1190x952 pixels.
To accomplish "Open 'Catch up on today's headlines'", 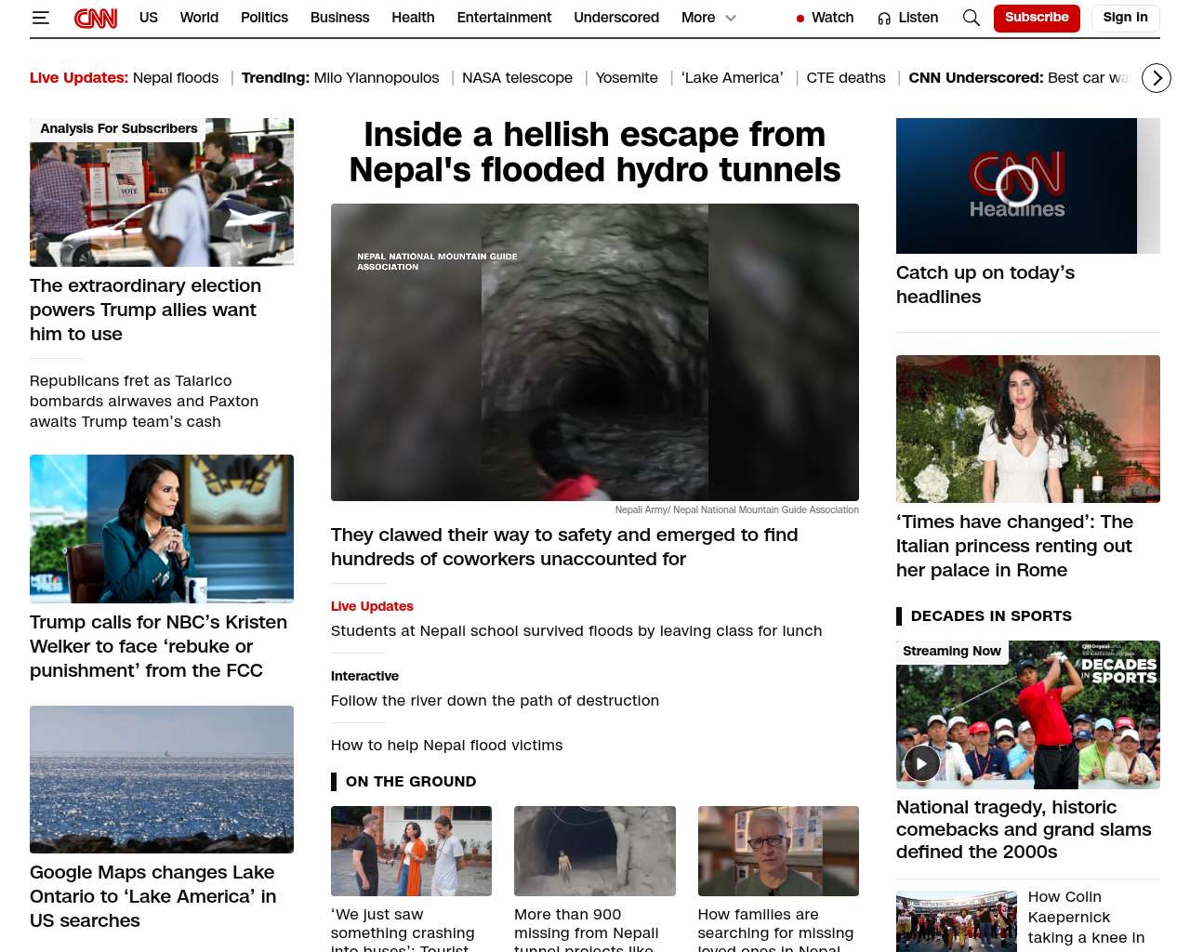I will (x=985, y=284).
